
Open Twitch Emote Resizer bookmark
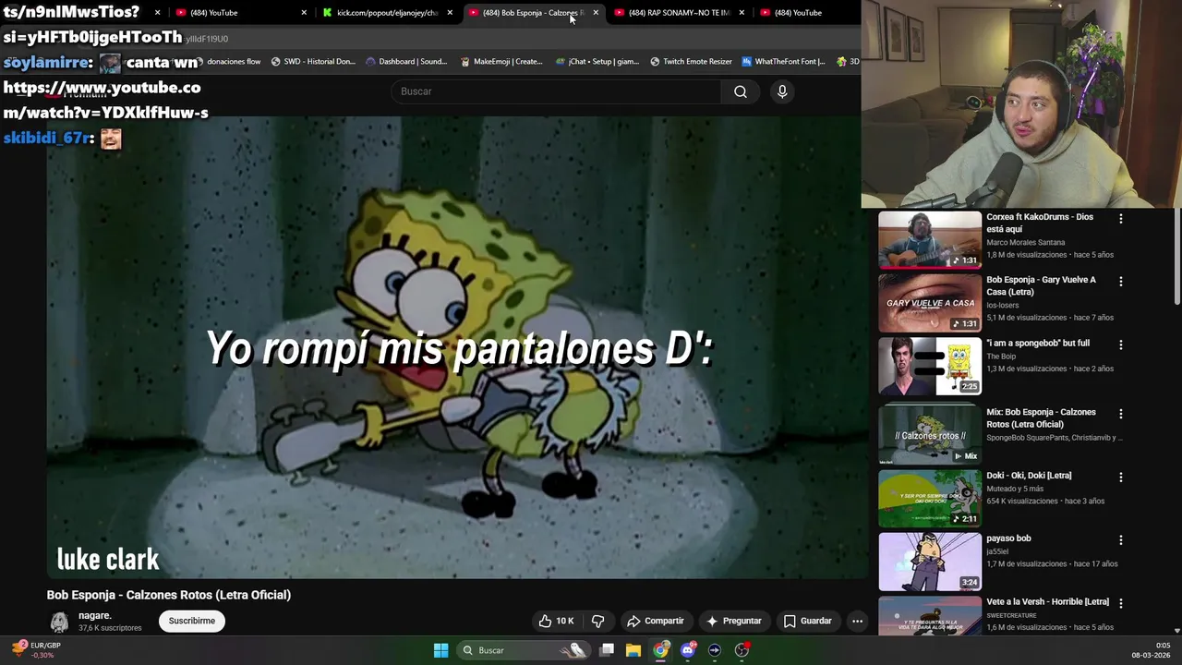691,62
